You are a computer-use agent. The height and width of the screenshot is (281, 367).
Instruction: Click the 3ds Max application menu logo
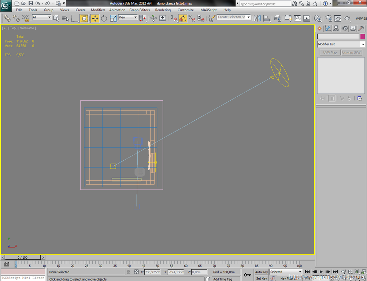(5, 6)
